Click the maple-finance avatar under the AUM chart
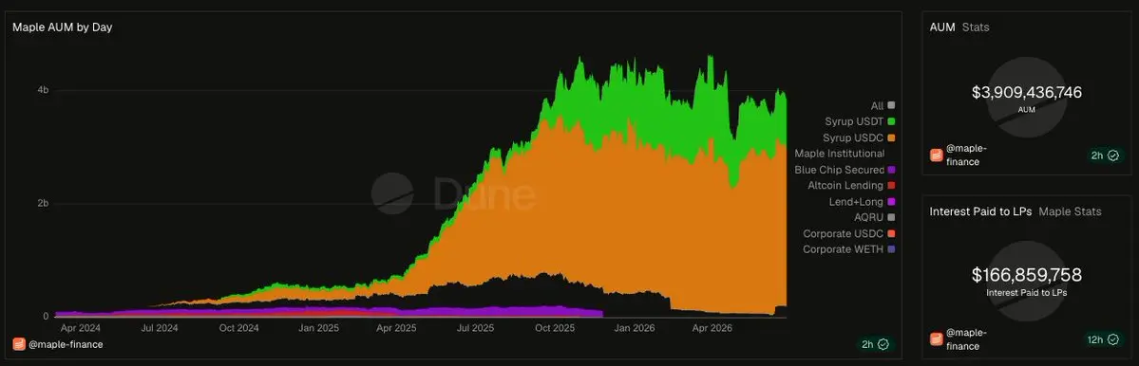This screenshot has width=1139, height=366. pos(20,344)
